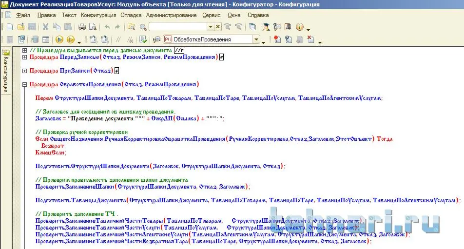The height and width of the screenshot is (249, 464).
Task: Click the increase indent block icon
Action: click(93, 39)
